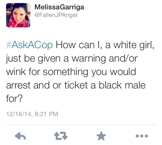Open the three-dots more options menu

(x=142, y=136)
